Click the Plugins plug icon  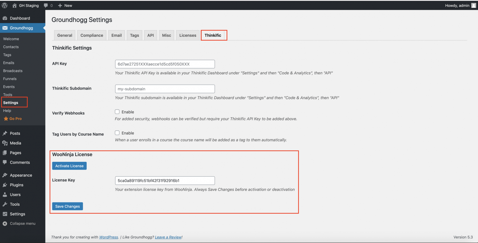coord(5,185)
